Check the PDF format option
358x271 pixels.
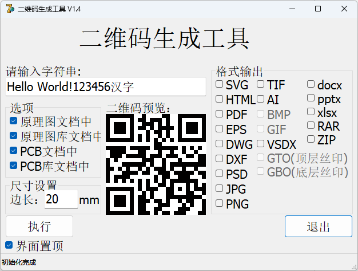219,114
